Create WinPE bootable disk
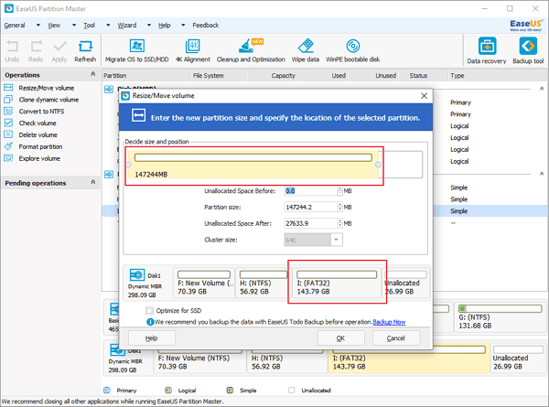The width and height of the screenshot is (549, 407). (352, 50)
